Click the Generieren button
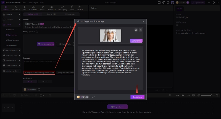Image resolution: width=221 pixels, height=119 pixels. point(136,41)
